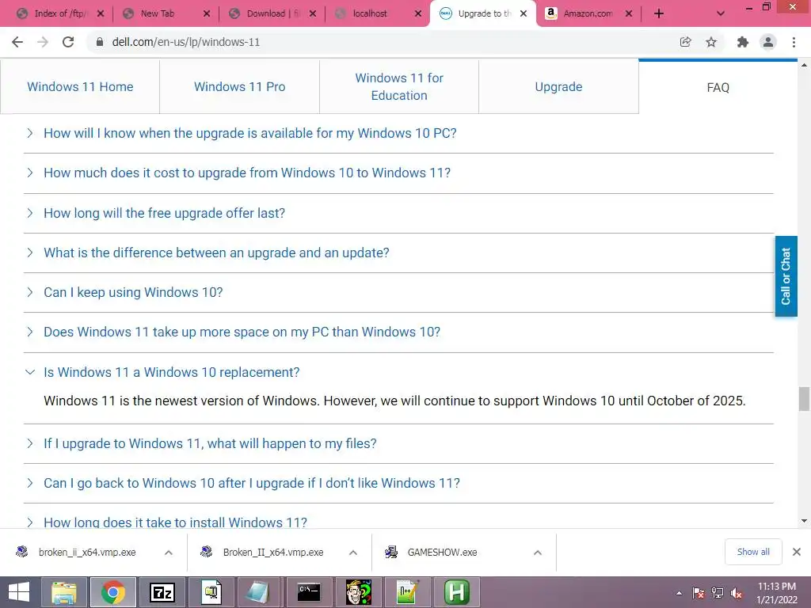Select the Windows 11 Home tab
The width and height of the screenshot is (811, 608).
point(80,86)
